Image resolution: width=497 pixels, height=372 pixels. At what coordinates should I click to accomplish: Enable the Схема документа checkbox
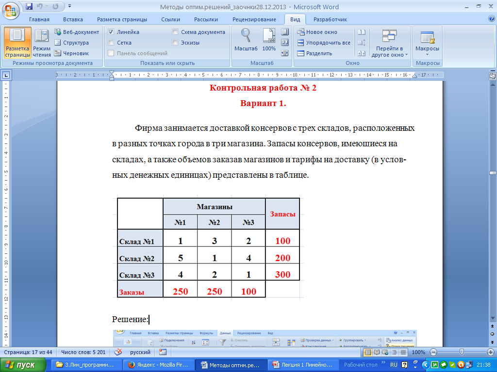[175, 32]
